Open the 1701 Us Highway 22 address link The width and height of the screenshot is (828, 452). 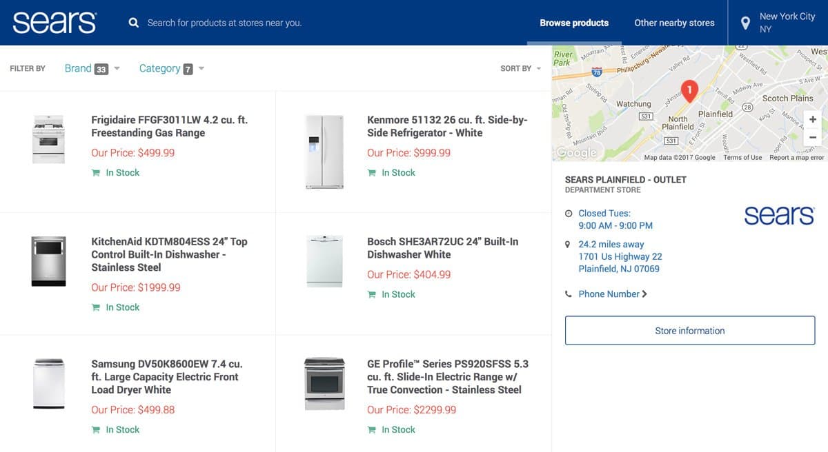click(620, 256)
